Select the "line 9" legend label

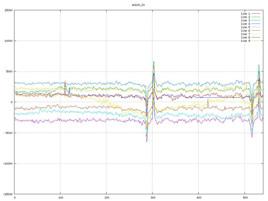click(245, 41)
